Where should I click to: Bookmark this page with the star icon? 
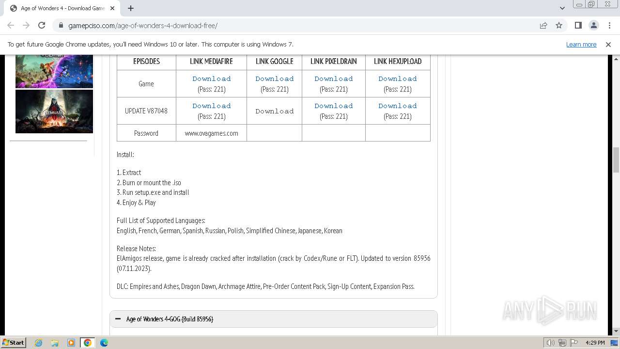coord(559,25)
